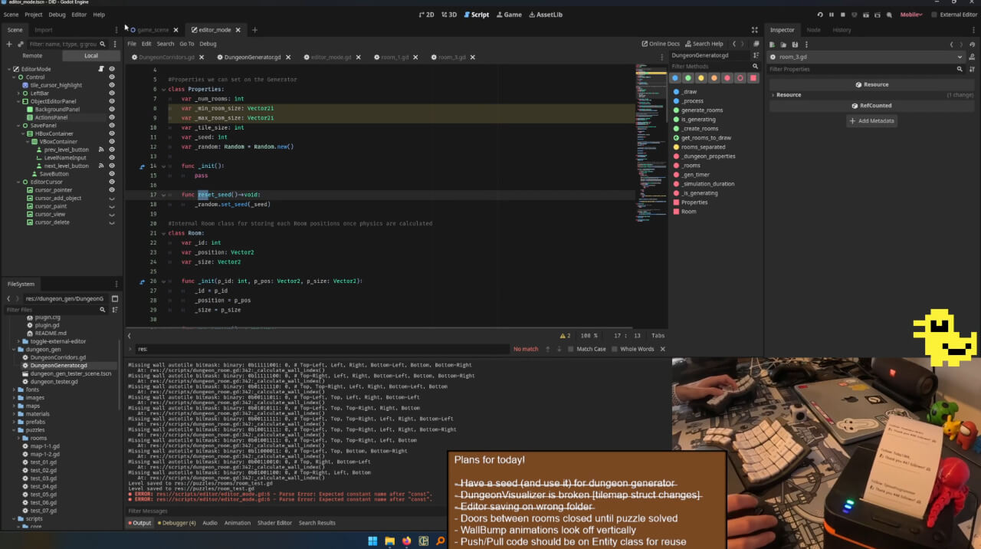
Task: Click the script icon on EditorMode node
Action: [x=100, y=69]
